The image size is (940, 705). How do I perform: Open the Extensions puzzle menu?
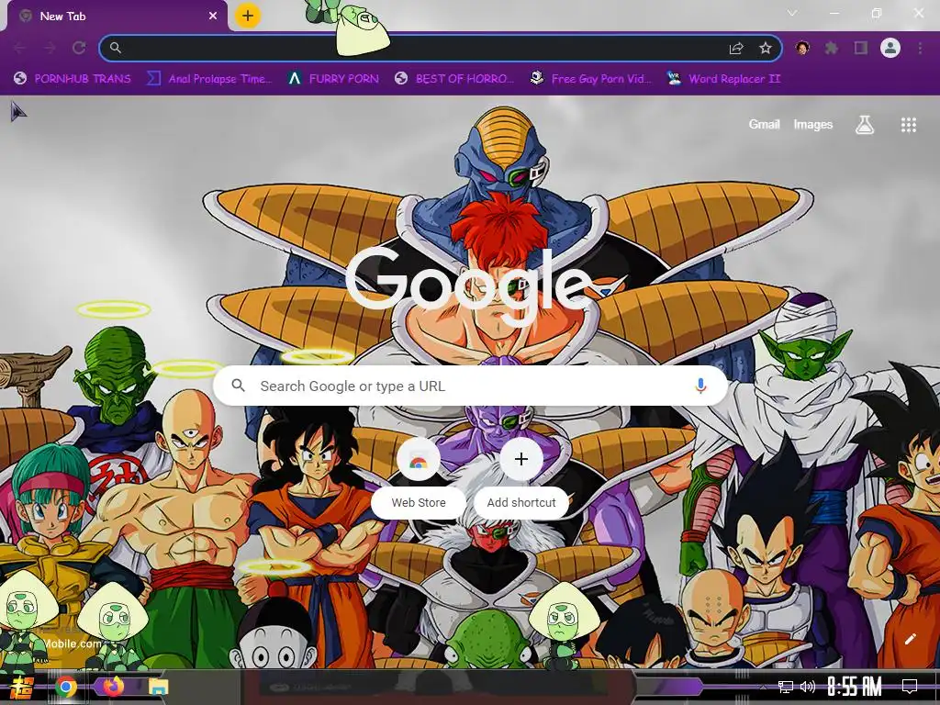832,48
